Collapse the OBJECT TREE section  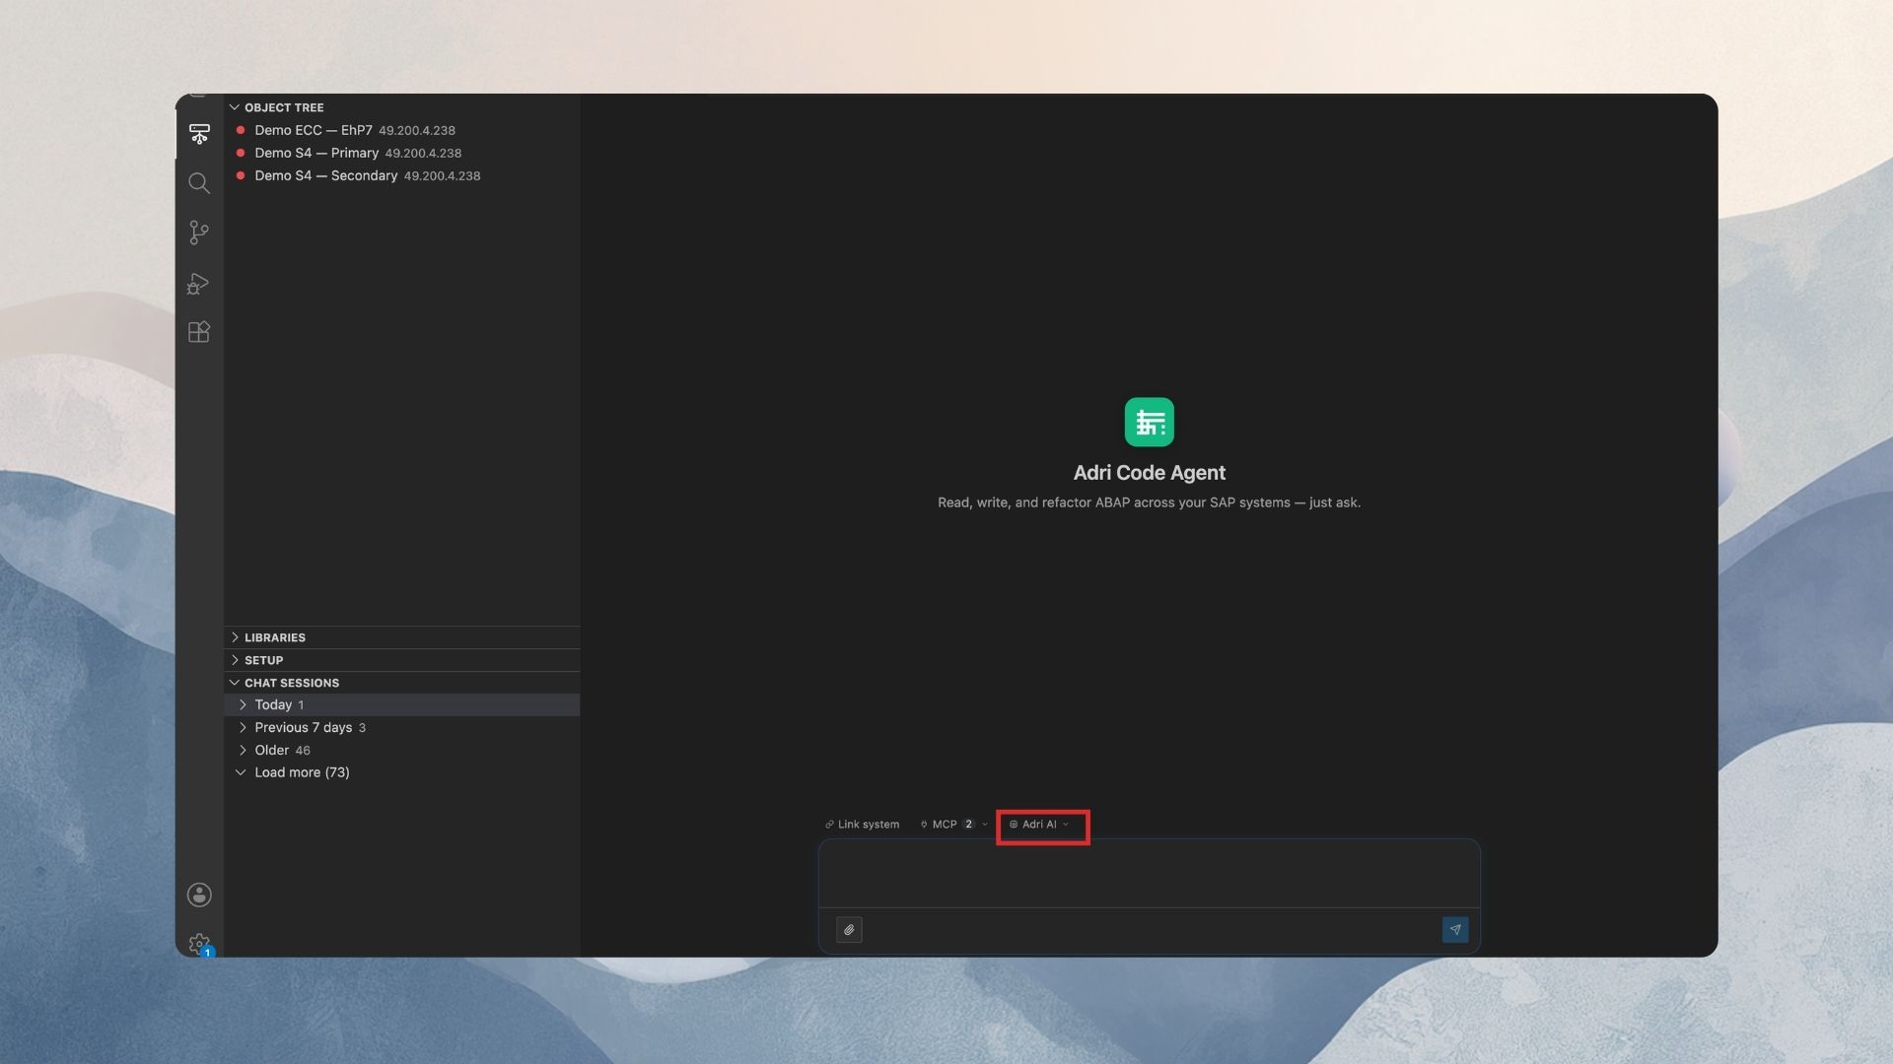tap(402, 107)
